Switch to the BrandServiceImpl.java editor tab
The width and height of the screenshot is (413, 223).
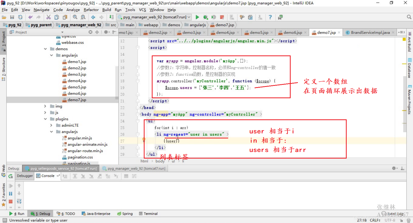click(x=370, y=32)
